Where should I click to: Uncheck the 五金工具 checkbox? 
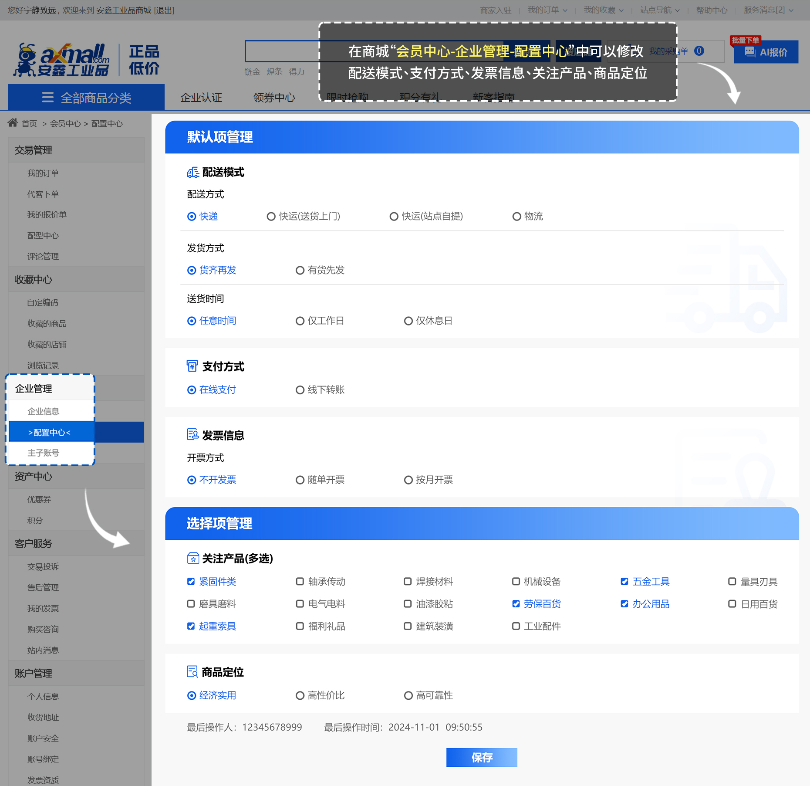coord(624,581)
